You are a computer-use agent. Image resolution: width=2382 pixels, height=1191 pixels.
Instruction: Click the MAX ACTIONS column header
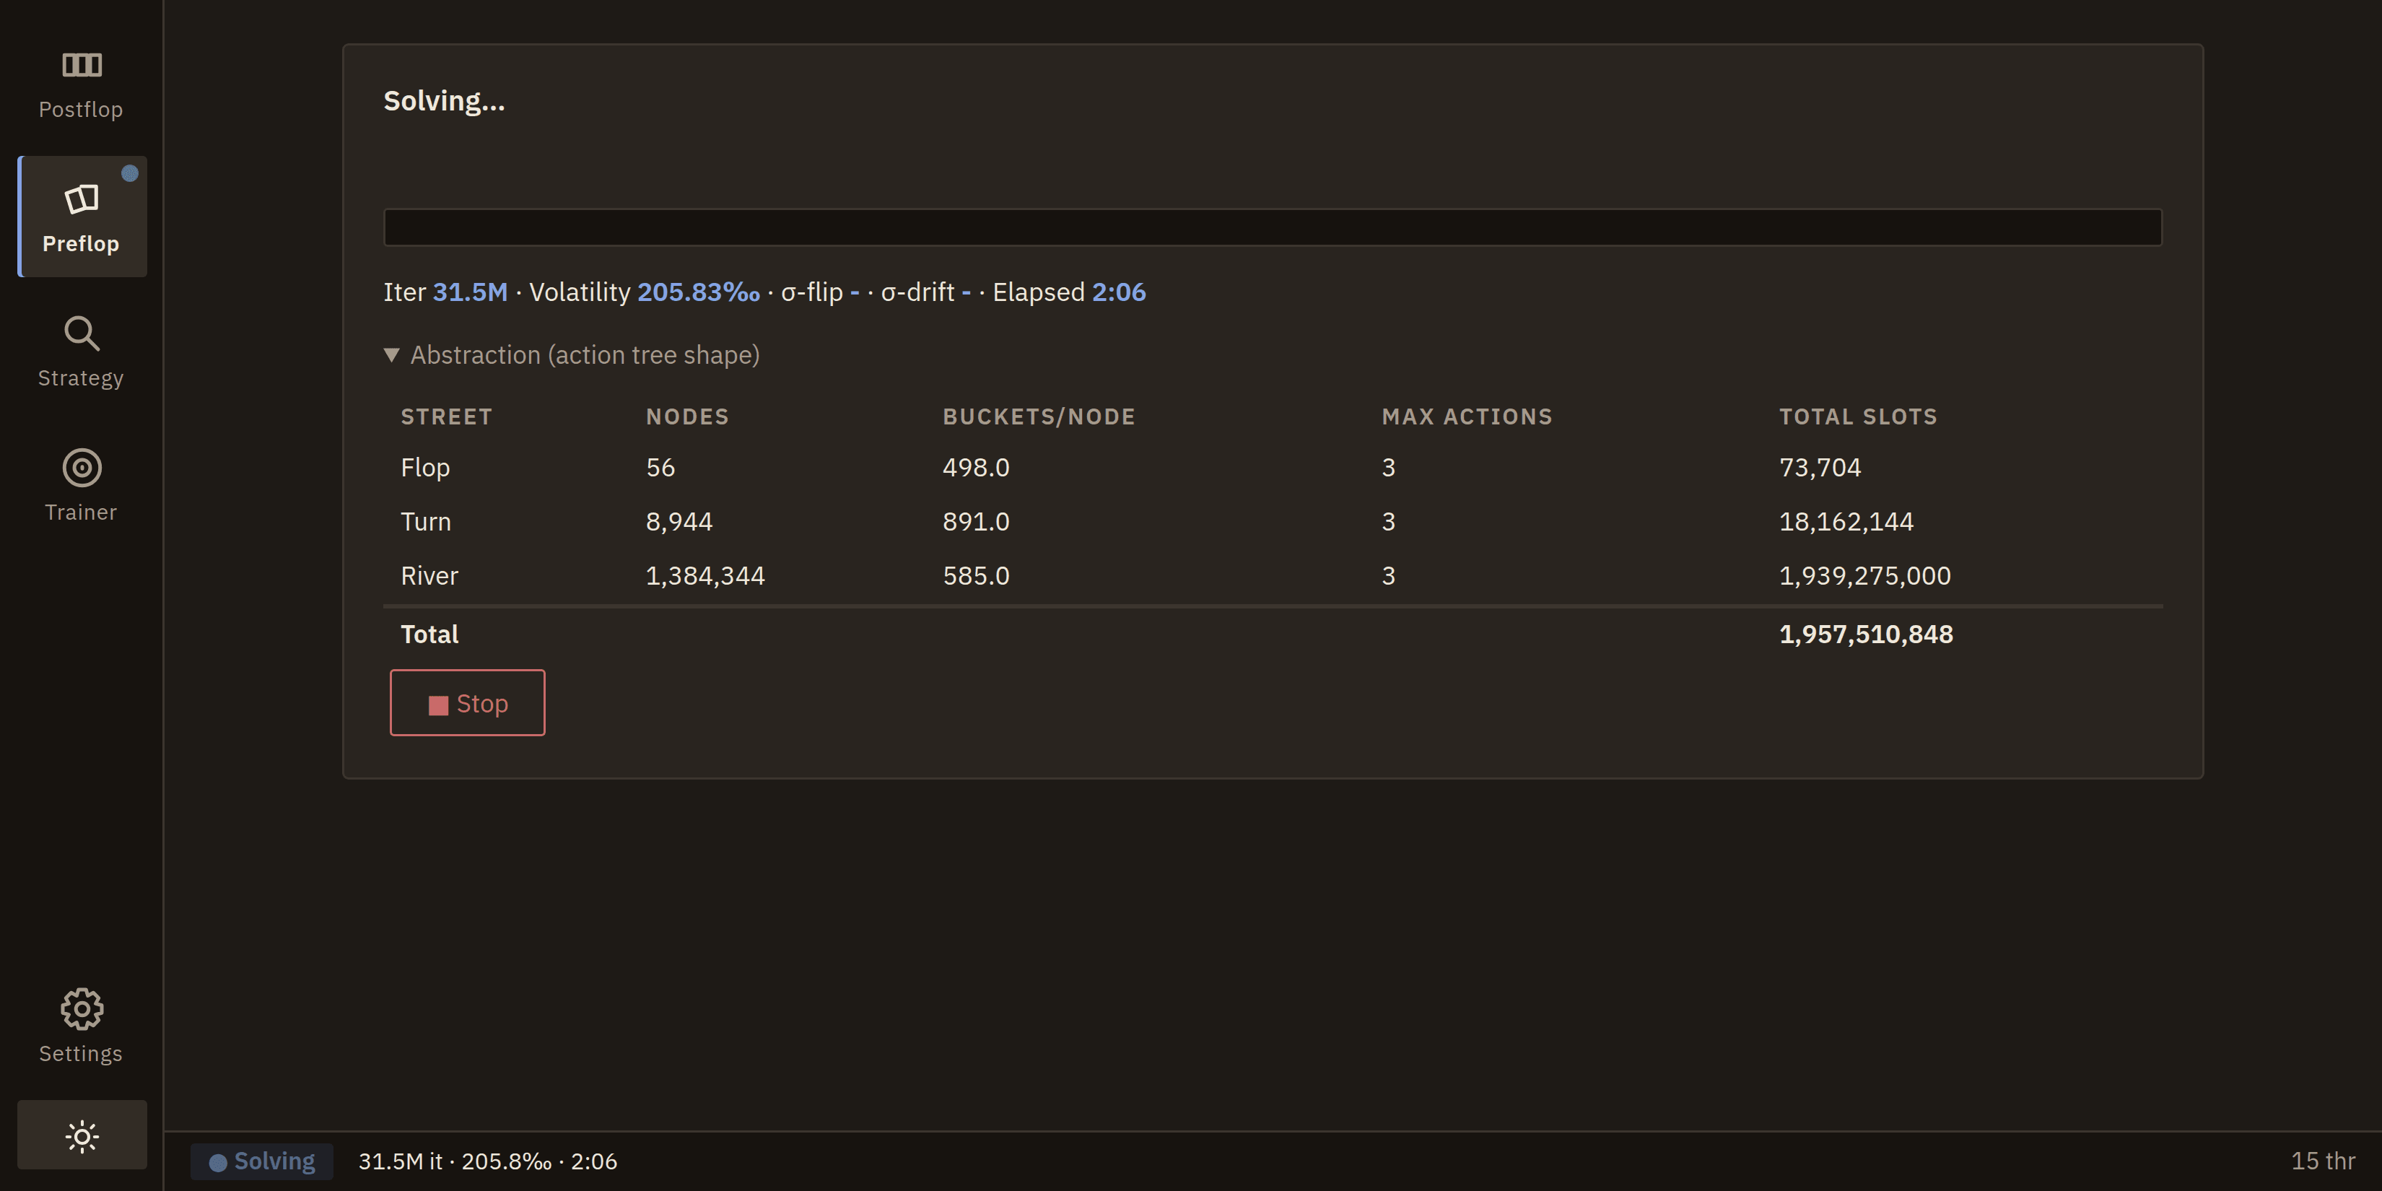pyautogui.click(x=1467, y=417)
